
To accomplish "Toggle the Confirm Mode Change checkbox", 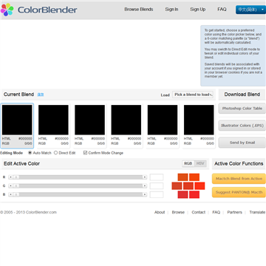I will 85,153.
